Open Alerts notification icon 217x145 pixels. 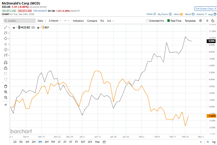coord(182,14)
